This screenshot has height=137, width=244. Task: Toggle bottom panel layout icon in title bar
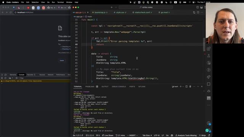click(x=202, y=7)
